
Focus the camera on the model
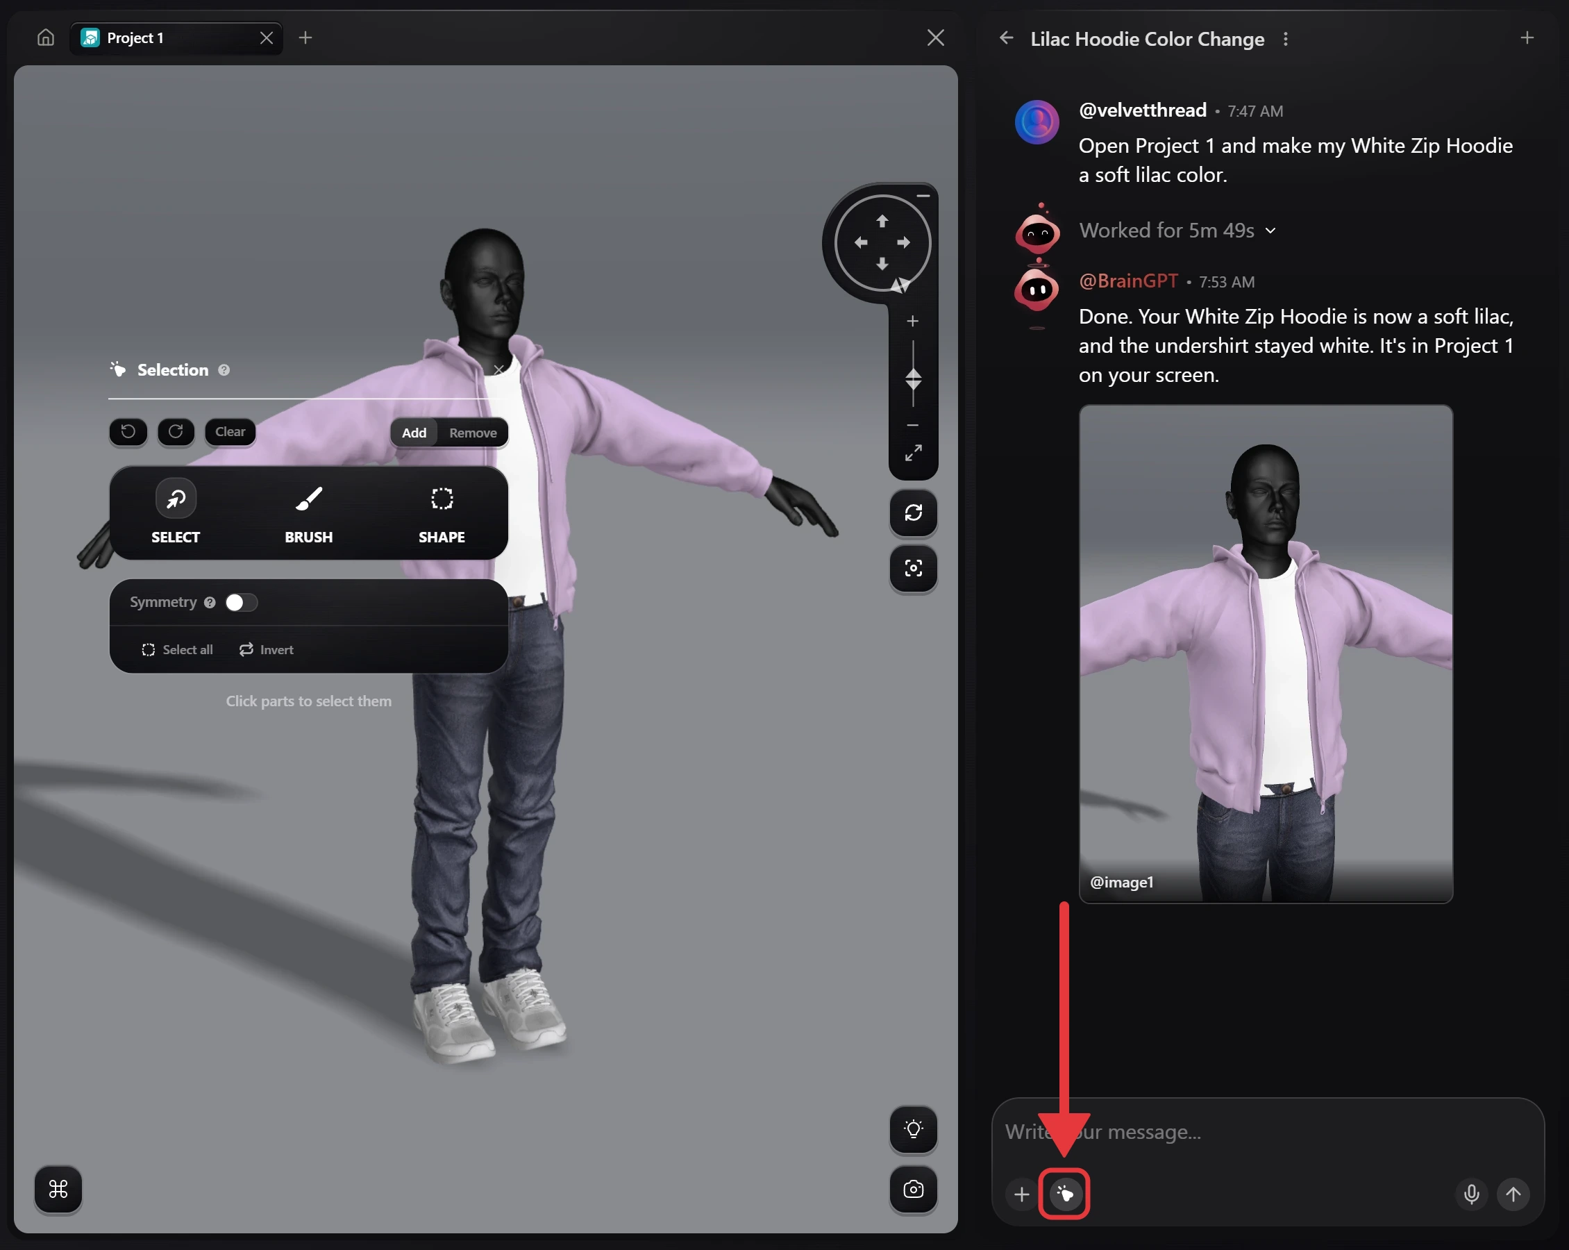[x=914, y=569]
